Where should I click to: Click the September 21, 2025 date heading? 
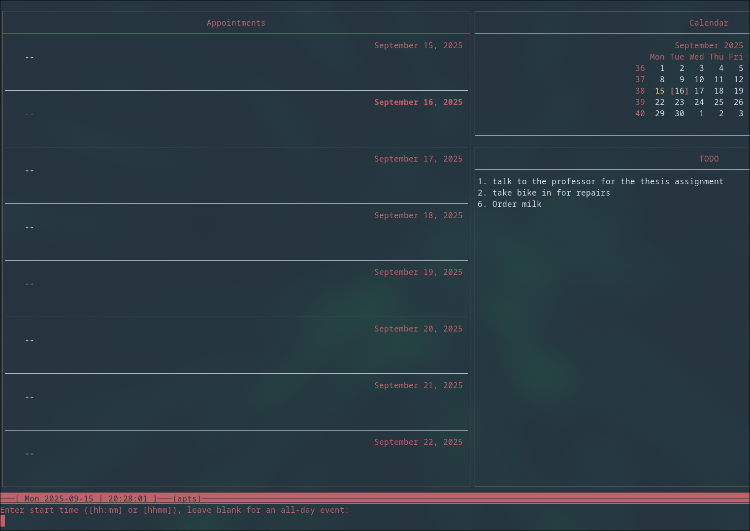[x=418, y=385]
